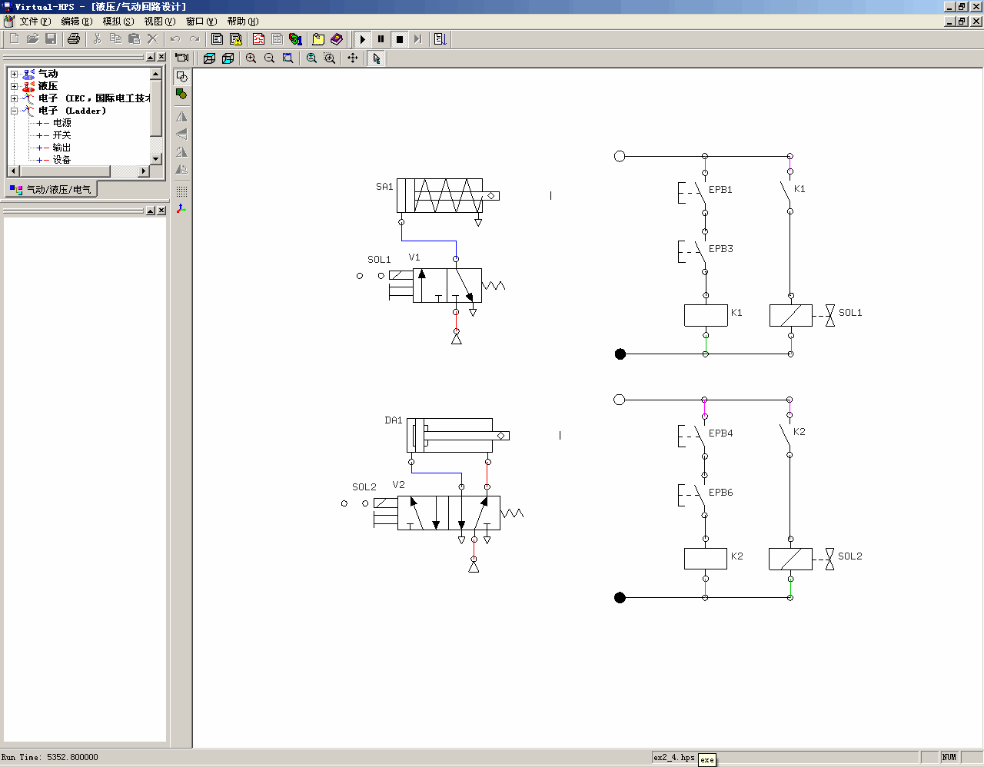Collapse the lower empty panel with its arrow
Screen dimensions: 984x767
click(x=151, y=211)
